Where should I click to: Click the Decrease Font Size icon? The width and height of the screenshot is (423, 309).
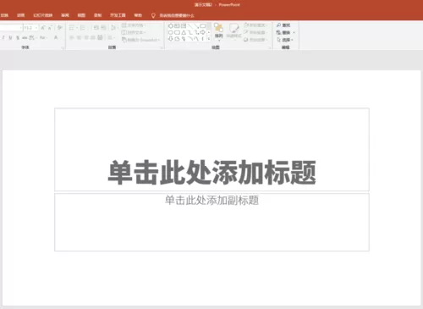pyautogui.click(x=50, y=28)
